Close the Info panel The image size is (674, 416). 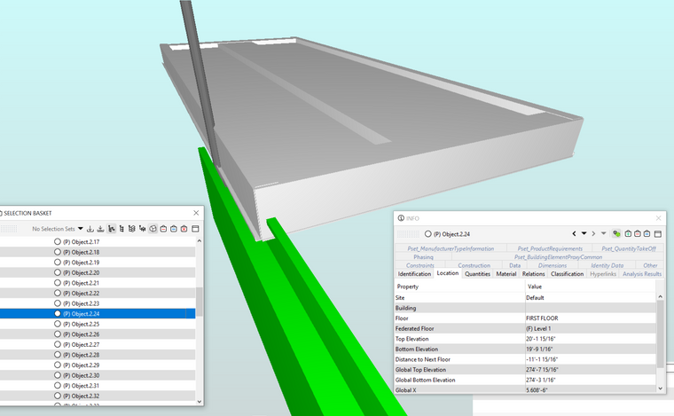click(659, 218)
